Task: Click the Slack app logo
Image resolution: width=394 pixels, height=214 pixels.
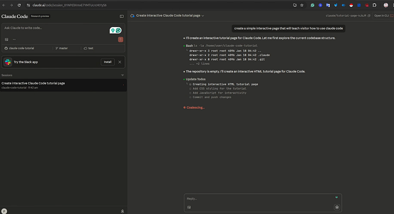Action: pos(8,62)
